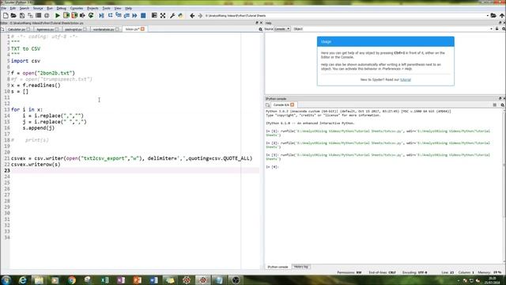
Task: Place cursor on the csvex.writerow(s) line
Action: tap(36, 164)
